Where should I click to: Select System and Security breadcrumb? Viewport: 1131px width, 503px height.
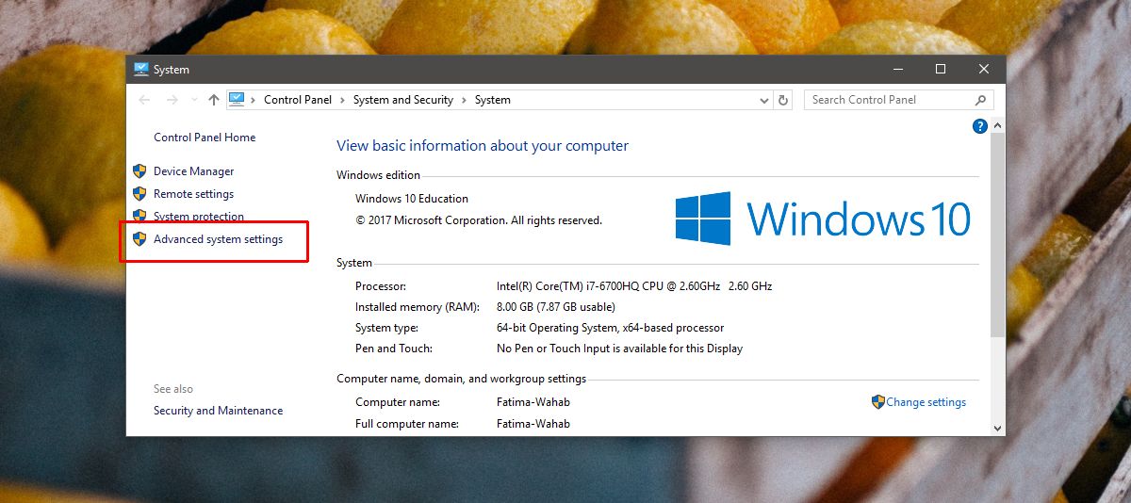[403, 100]
